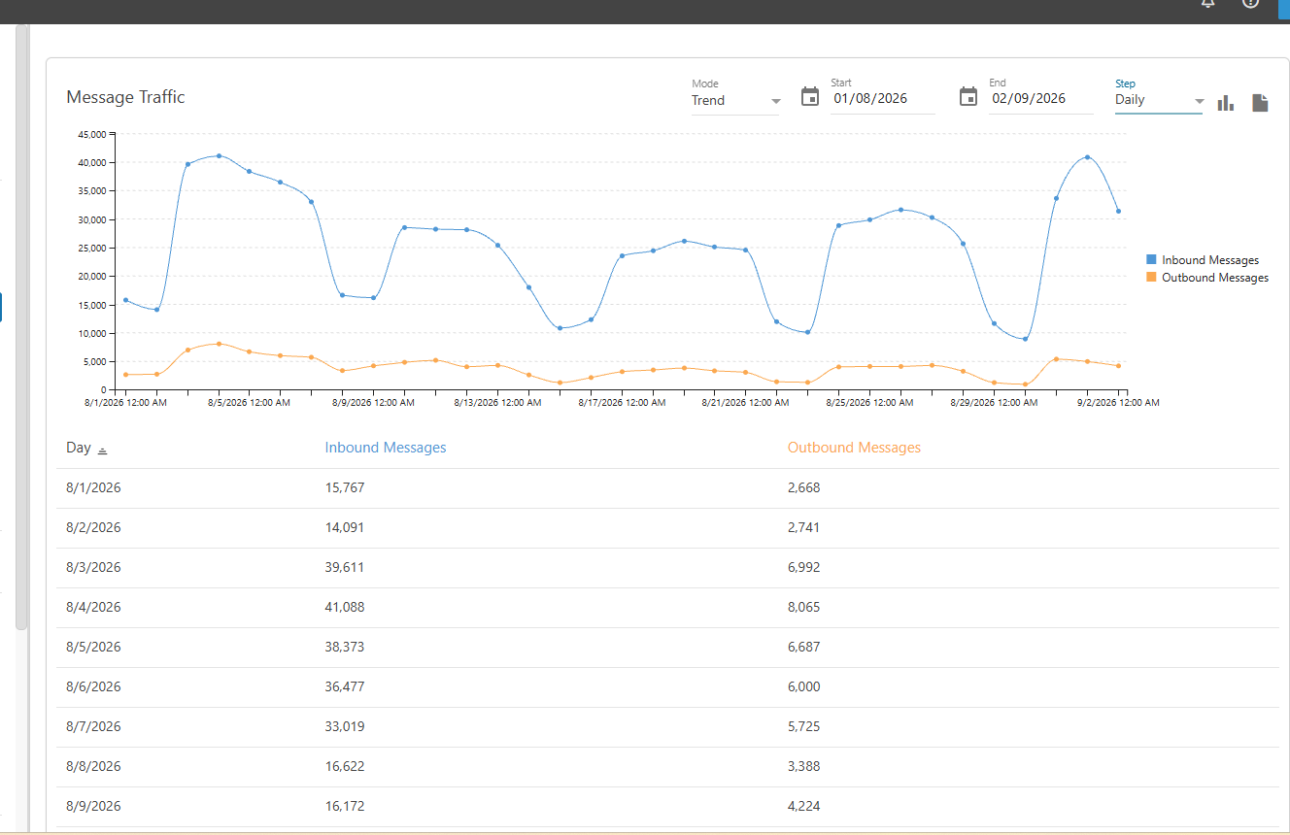This screenshot has height=835, width=1290.
Task: Open the Start date calendar picker
Action: click(x=810, y=96)
